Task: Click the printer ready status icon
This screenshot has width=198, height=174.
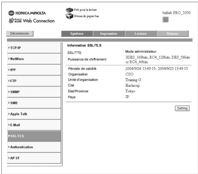Action: [x=69, y=10]
